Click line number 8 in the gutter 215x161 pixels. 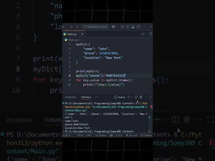[70, 75]
